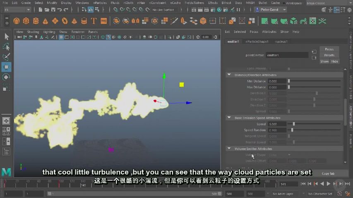Go to start of playback range
The width and height of the screenshot is (353, 198).
[x=303, y=184]
